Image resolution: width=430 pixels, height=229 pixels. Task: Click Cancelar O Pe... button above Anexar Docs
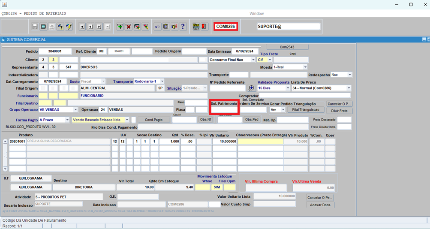[x=320, y=197]
